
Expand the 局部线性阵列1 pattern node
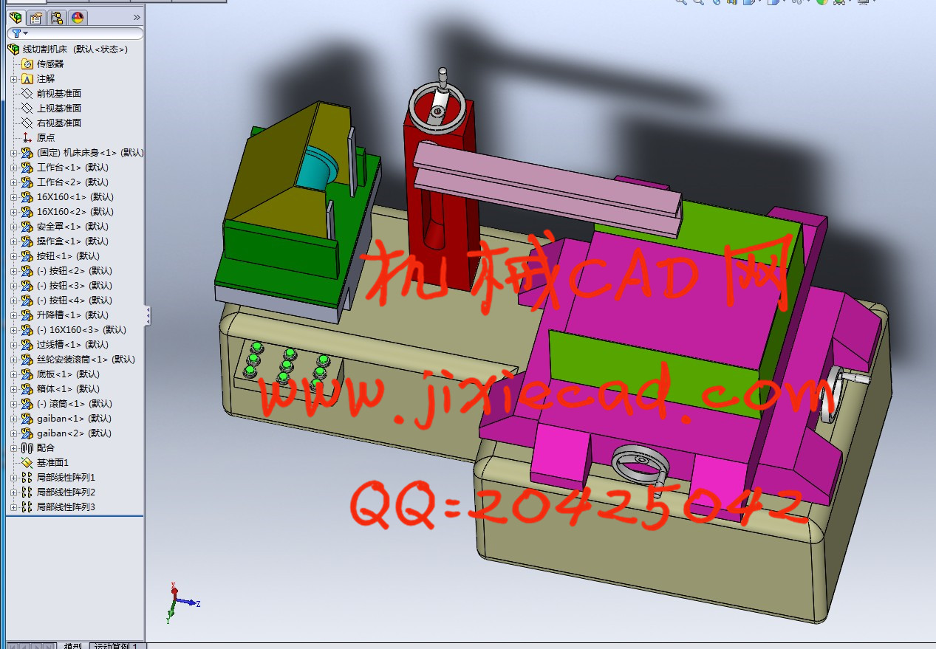point(13,478)
